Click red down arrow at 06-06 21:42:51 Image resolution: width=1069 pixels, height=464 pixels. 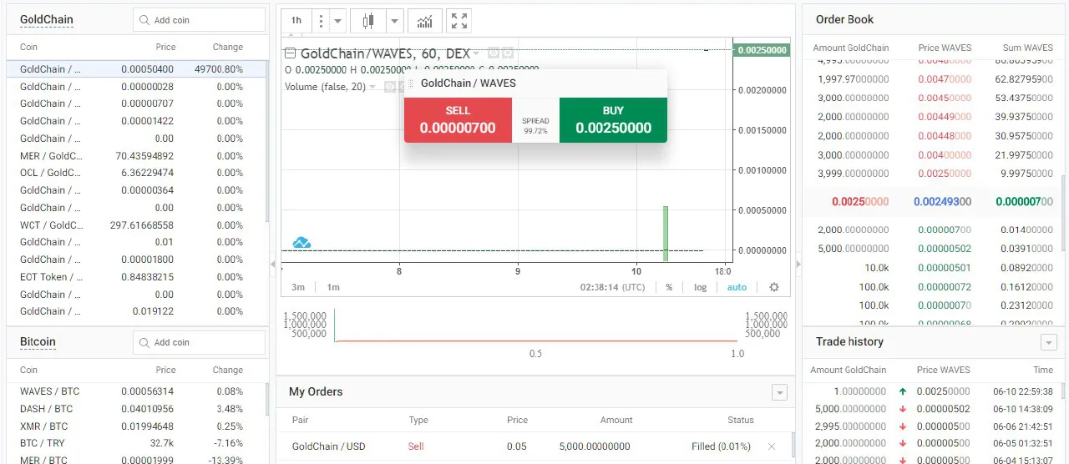[903, 426]
